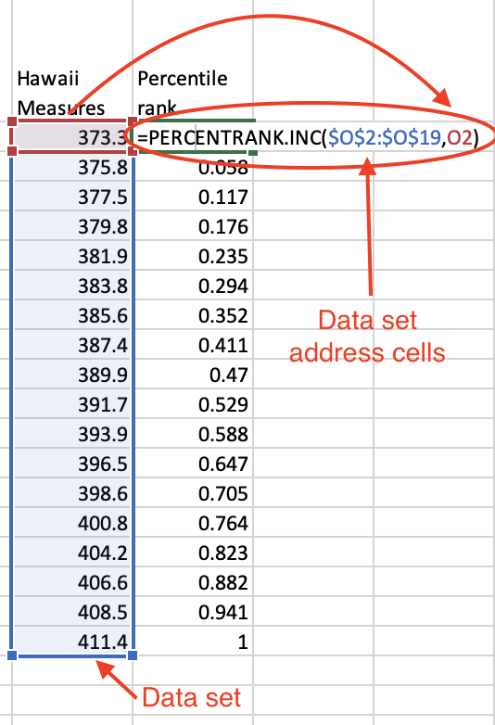Viewport: 495px width, 725px height.
Task: Pick the cell with 379.8
Action: coord(72,226)
